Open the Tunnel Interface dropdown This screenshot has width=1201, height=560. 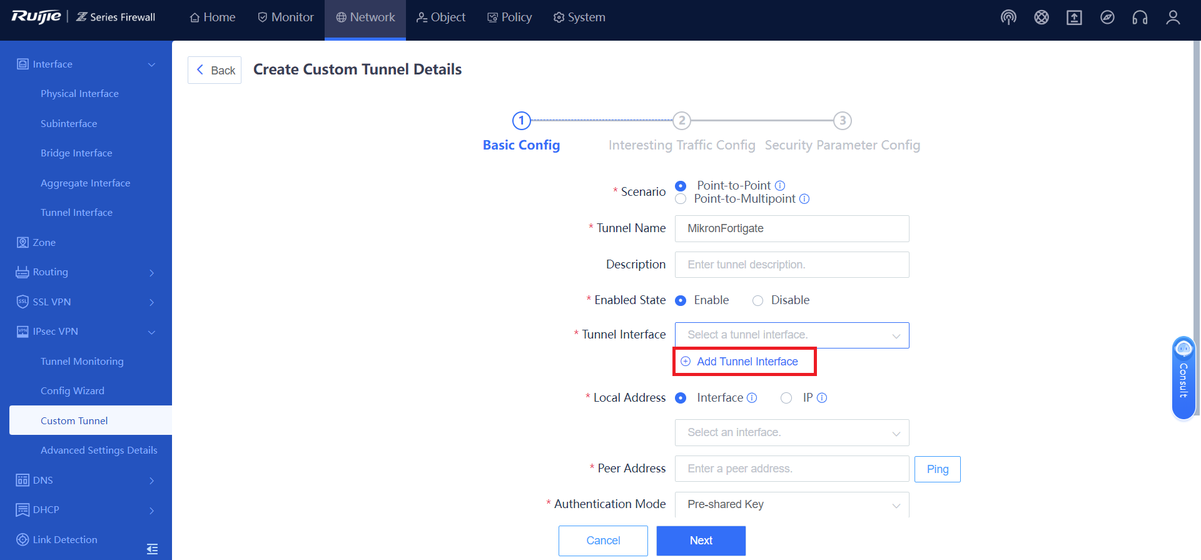(792, 335)
